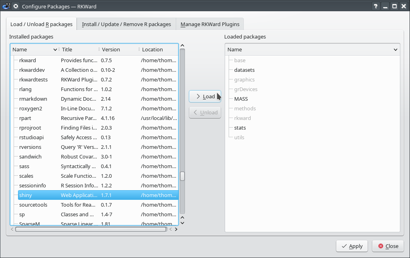This screenshot has height=258, width=410.
Task: Click the vertical scrollbar handle of installed packages
Action: [x=183, y=176]
